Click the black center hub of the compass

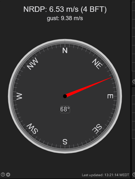65,96
